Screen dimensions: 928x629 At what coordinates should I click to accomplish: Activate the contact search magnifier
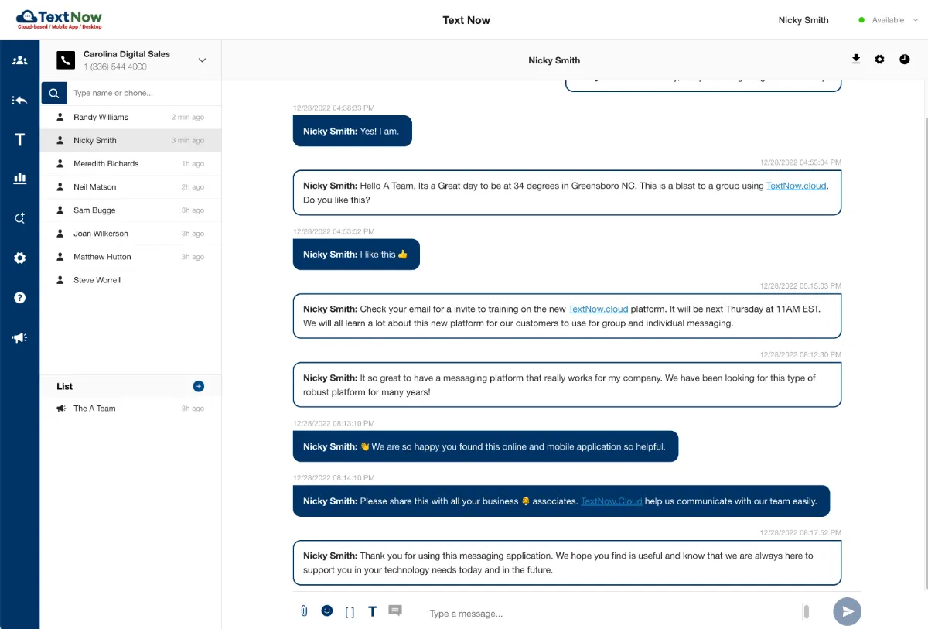(x=53, y=92)
